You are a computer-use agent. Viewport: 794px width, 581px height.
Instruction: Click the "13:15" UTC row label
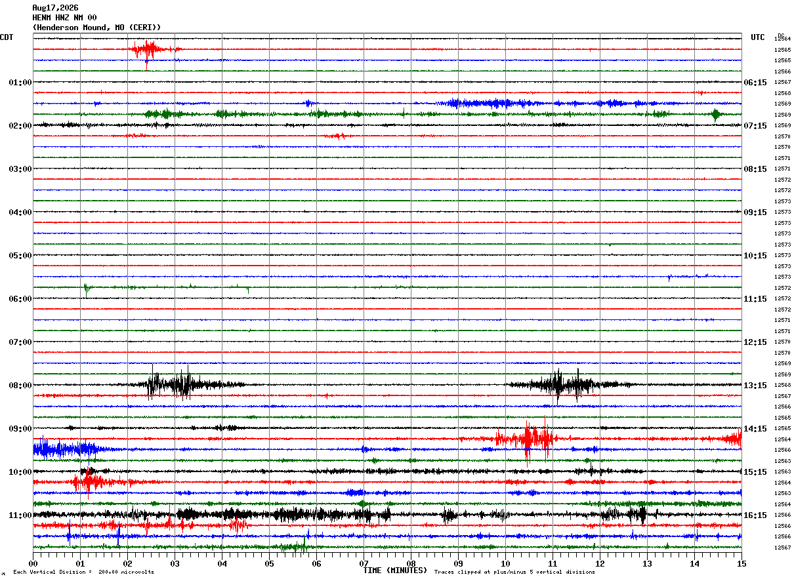755,386
